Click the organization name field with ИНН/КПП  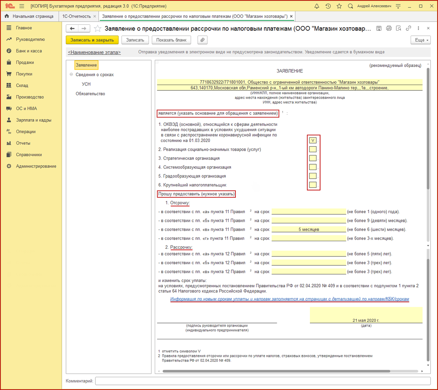click(x=290, y=82)
